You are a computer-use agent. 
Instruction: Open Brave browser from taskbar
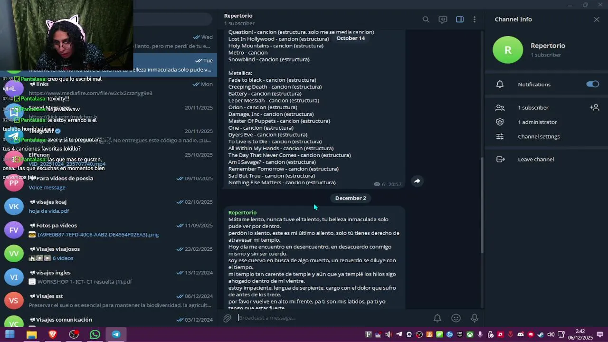pos(53,334)
